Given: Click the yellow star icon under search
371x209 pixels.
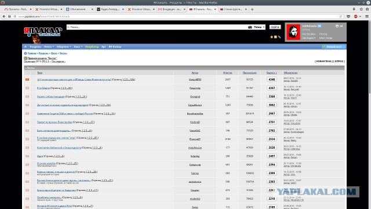Looking at the screenshot, I should 272,37.
